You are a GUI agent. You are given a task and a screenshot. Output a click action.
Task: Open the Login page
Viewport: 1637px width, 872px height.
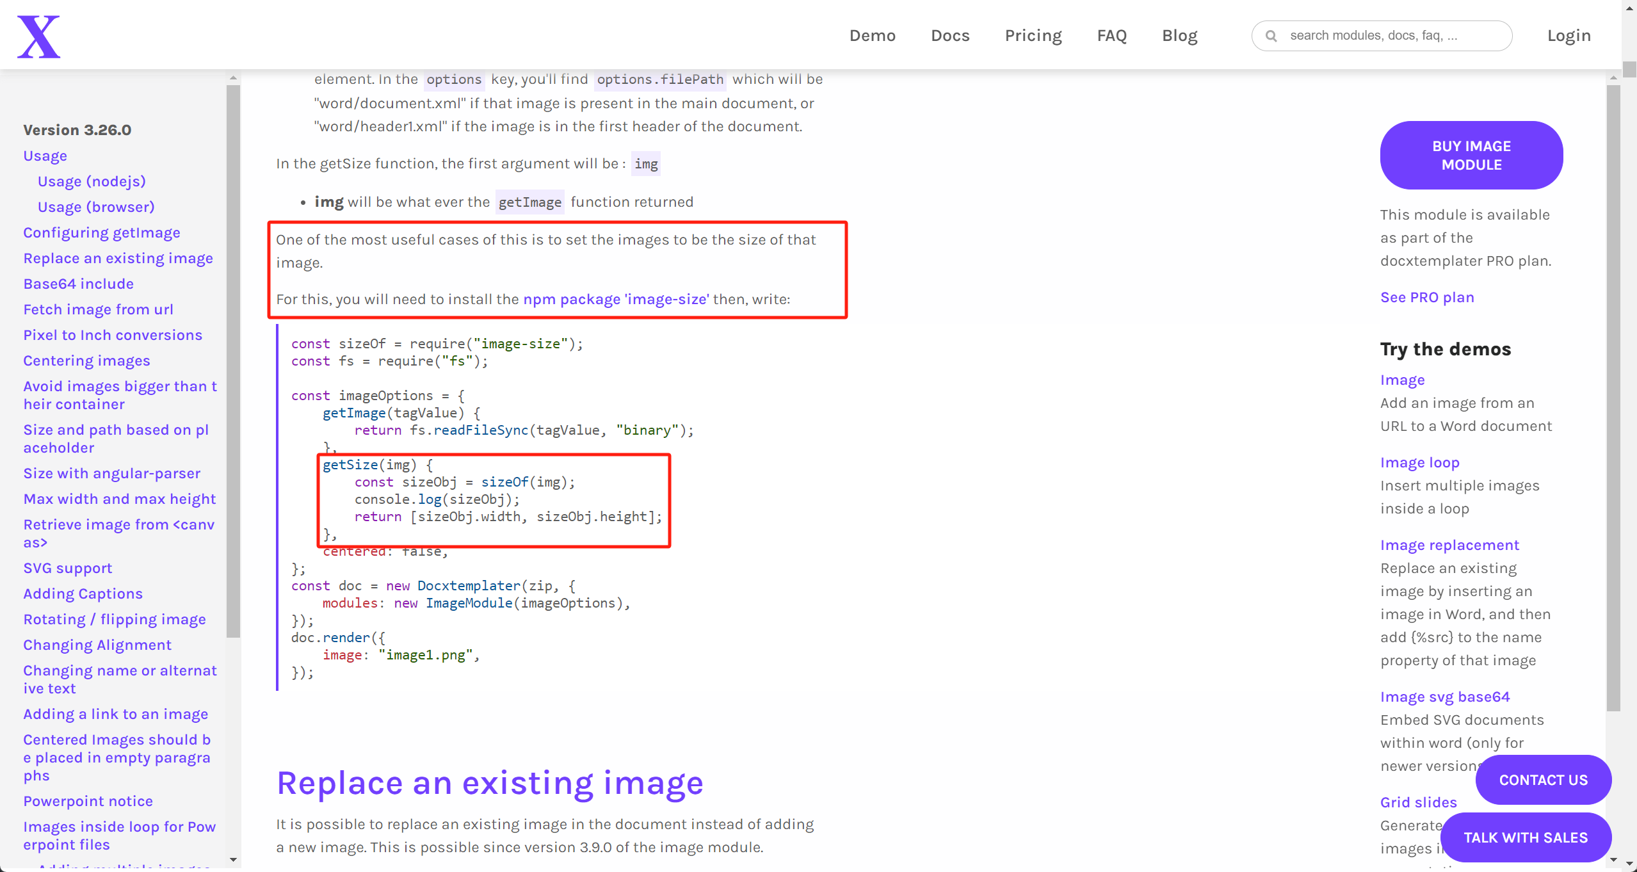point(1568,35)
